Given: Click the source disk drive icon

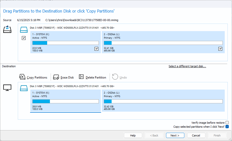Looking at the screenshot, I should coord(24,30).
